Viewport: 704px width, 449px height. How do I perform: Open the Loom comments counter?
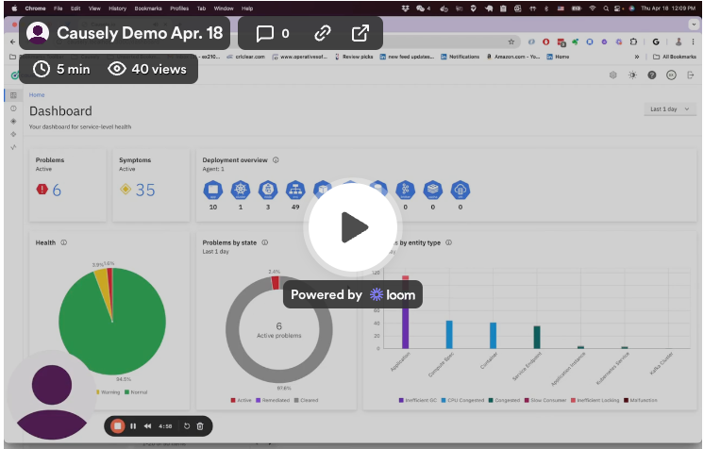click(273, 33)
